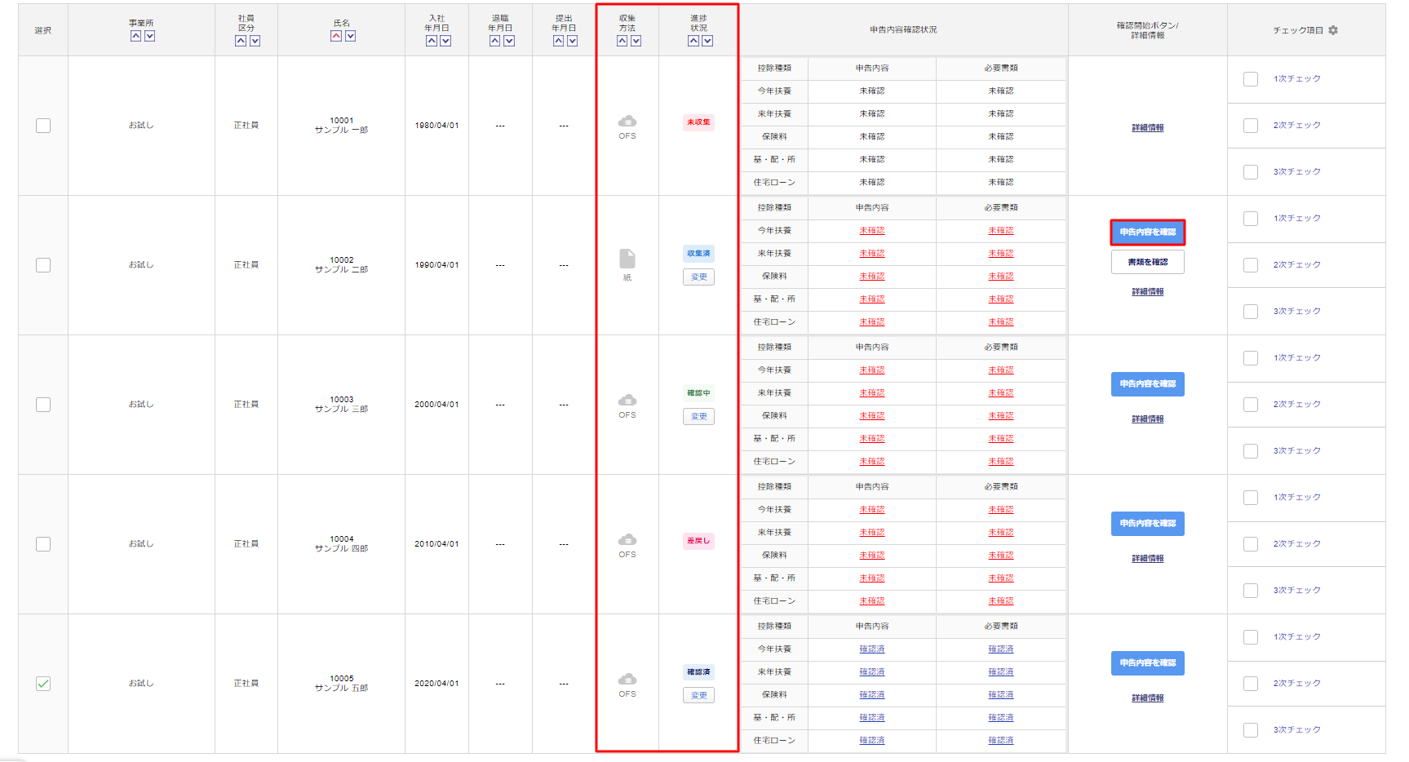
Task: Open 詳細情報 link for サンプル 三郎
Action: click(1148, 419)
